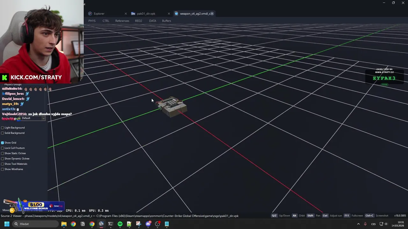Click the Source 2 Viewer taskbar icon
Screen dimensions: 408x229
tap(101, 224)
